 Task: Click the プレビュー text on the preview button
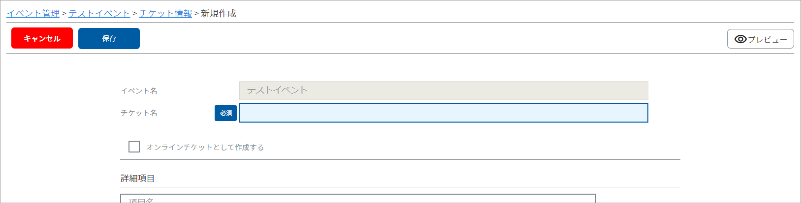[768, 40]
